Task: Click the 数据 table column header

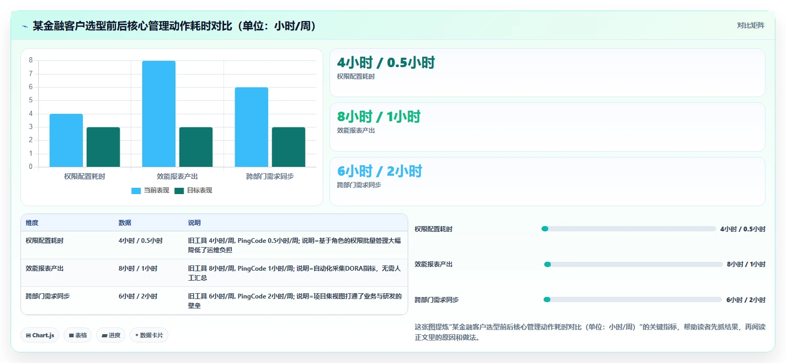Action: 125,223
